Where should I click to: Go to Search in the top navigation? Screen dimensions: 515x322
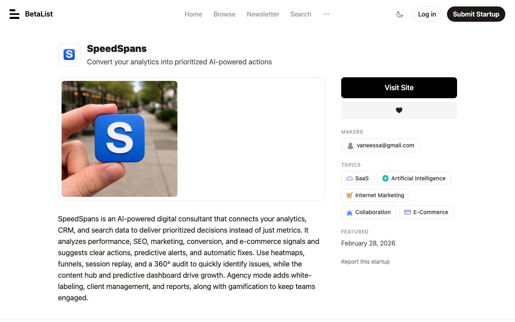(x=301, y=14)
